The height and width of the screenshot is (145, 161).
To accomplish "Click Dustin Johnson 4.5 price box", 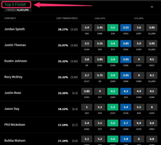I will 152,60.
